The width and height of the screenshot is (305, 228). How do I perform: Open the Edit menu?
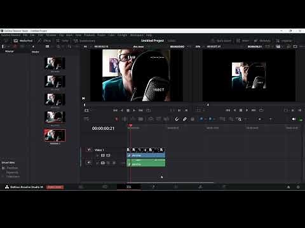tap(32, 35)
